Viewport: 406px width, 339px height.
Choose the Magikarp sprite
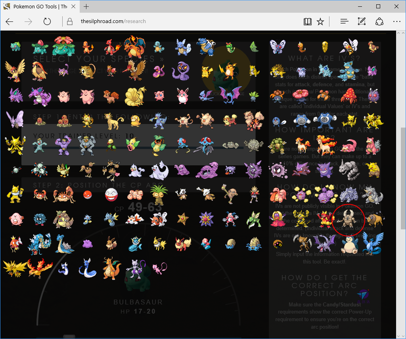(15, 244)
